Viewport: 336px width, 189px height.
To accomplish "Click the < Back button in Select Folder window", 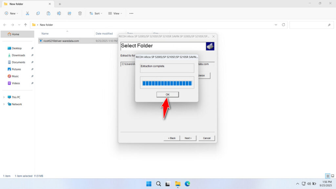I will pyautogui.click(x=172, y=138).
